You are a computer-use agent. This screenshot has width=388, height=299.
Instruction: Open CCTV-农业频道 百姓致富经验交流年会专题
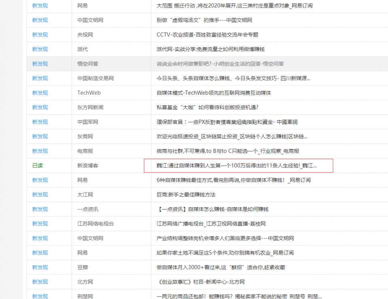tap(207, 35)
